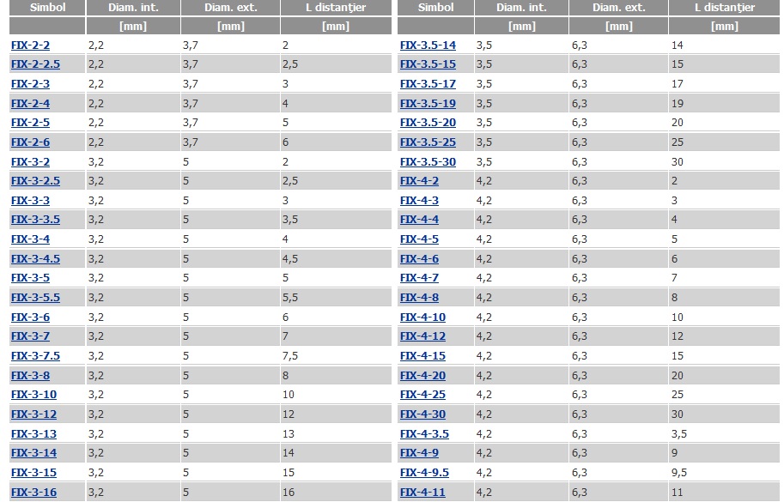Select the FIX-2-6 link
The height and width of the screenshot is (502, 784).
point(31,142)
